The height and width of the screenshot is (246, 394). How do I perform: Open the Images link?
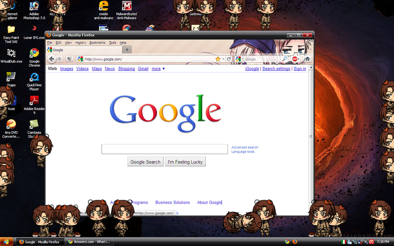pyautogui.click(x=67, y=69)
